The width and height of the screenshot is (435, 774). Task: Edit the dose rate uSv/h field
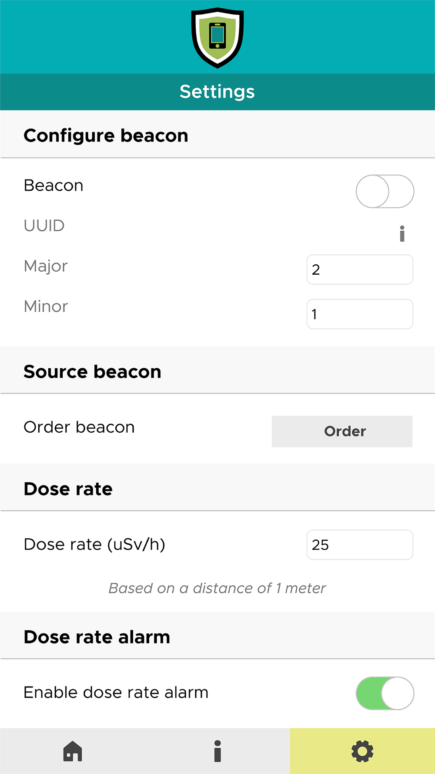click(x=359, y=545)
